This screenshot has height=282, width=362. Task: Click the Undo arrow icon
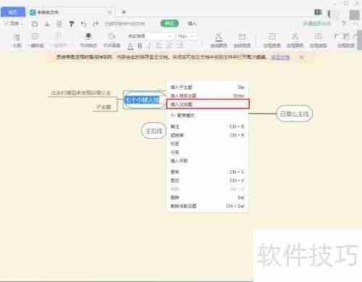tap(84, 24)
